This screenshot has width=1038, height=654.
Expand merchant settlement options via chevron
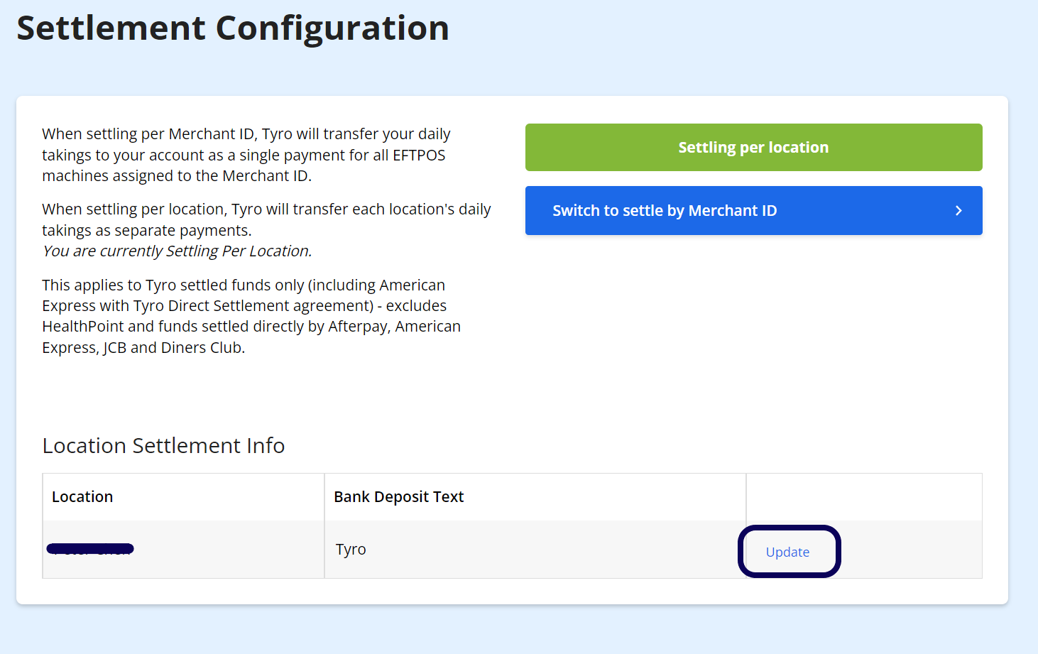tap(958, 210)
